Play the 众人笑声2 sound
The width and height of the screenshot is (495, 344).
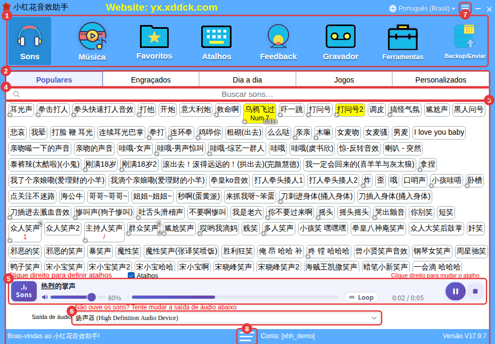click(63, 228)
